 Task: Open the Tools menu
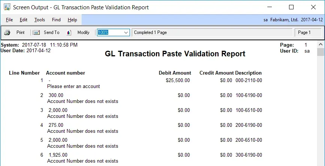[x=40, y=20]
